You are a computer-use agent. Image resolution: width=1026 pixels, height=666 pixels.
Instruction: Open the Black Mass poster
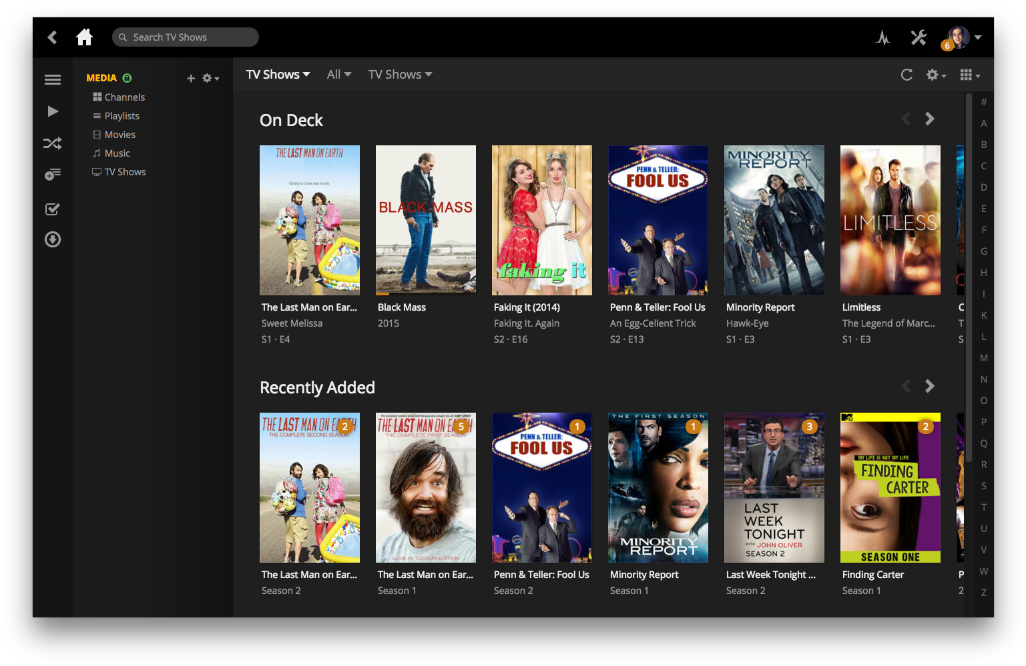(426, 220)
